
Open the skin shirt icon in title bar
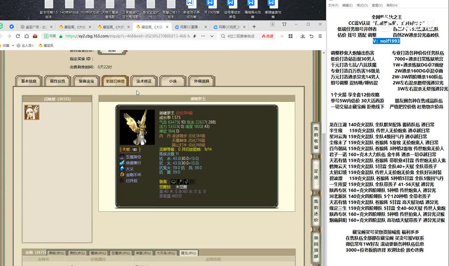(284, 24)
